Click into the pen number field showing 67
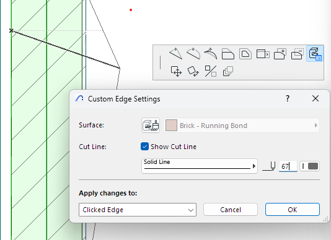Screen dimensions: 331x240 (288, 166)
